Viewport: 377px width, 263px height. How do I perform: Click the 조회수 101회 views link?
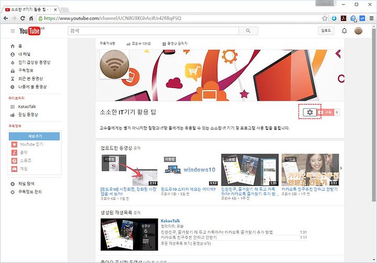point(139,43)
